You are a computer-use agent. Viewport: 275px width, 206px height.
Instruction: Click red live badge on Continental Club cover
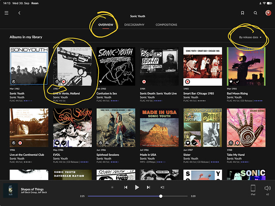coord(20,143)
